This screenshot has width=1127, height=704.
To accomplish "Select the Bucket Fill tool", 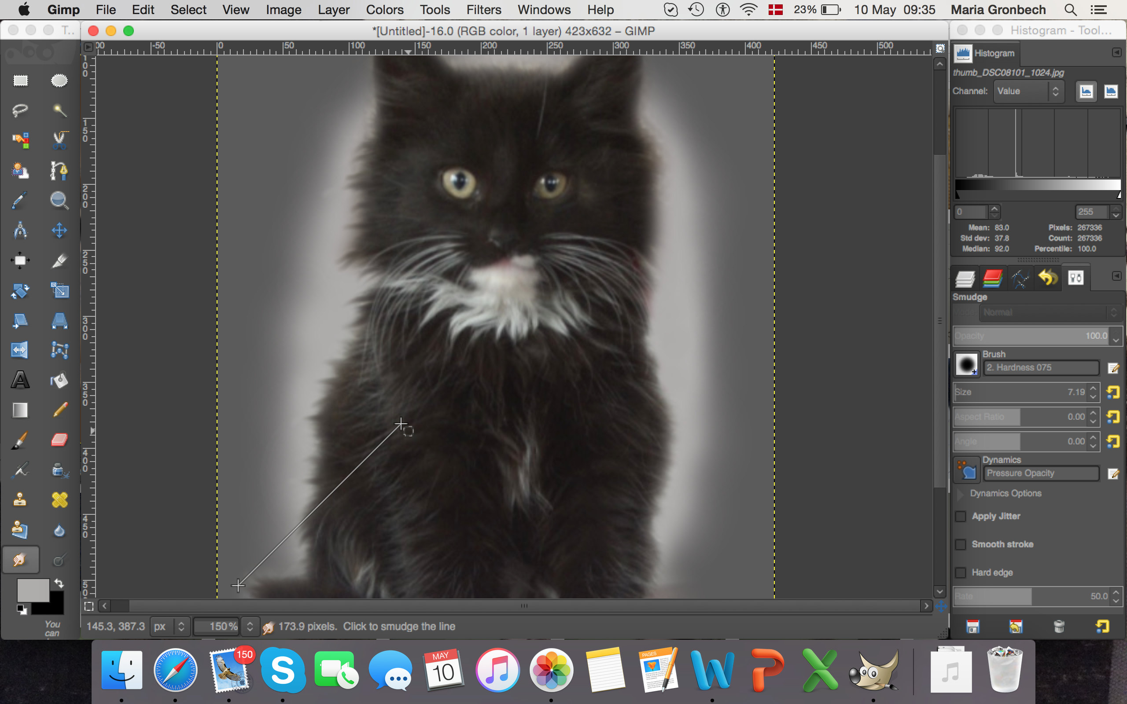I will [59, 381].
